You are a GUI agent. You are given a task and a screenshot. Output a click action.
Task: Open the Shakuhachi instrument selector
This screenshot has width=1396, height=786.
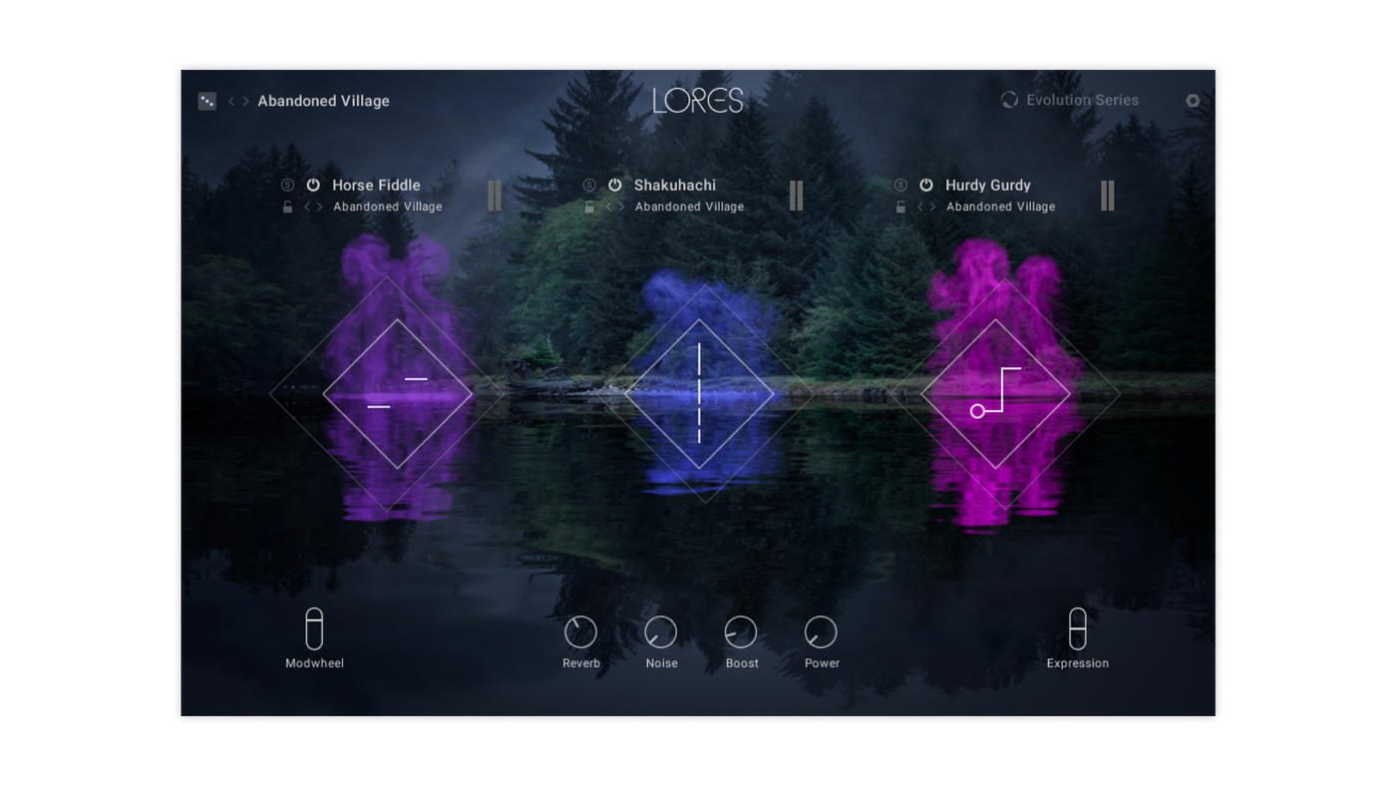pos(675,186)
